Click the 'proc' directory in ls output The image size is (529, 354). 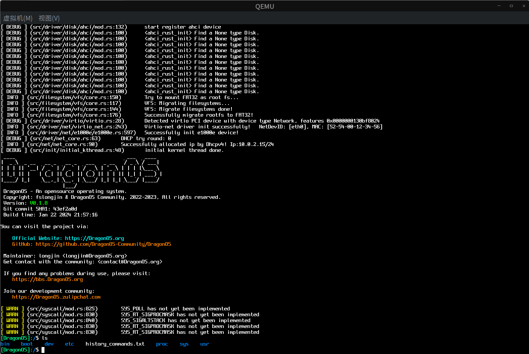(x=162, y=344)
